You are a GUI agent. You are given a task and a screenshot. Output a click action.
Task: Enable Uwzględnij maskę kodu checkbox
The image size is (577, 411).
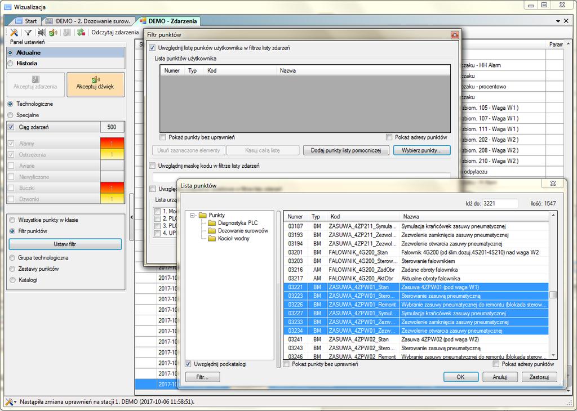(x=152, y=166)
